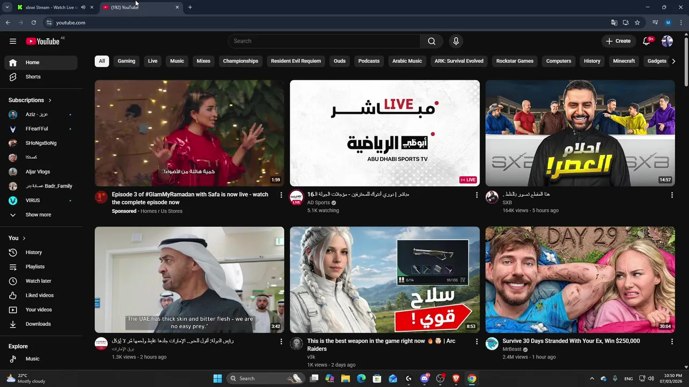
Task: Select the Gaming filter chip
Action: click(126, 61)
